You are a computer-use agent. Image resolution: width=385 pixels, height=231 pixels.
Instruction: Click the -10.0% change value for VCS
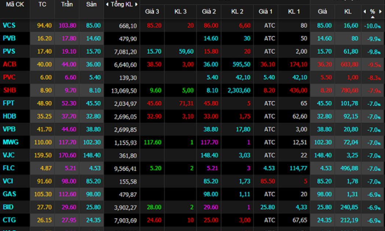373,26
